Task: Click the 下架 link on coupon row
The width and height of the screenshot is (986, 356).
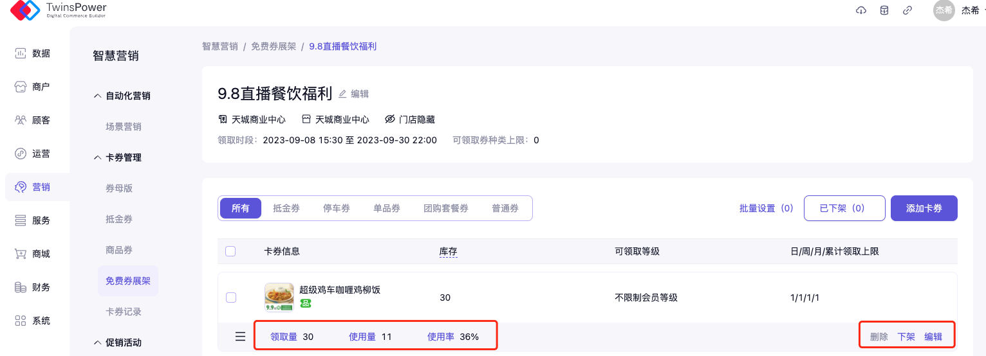Action: click(906, 337)
